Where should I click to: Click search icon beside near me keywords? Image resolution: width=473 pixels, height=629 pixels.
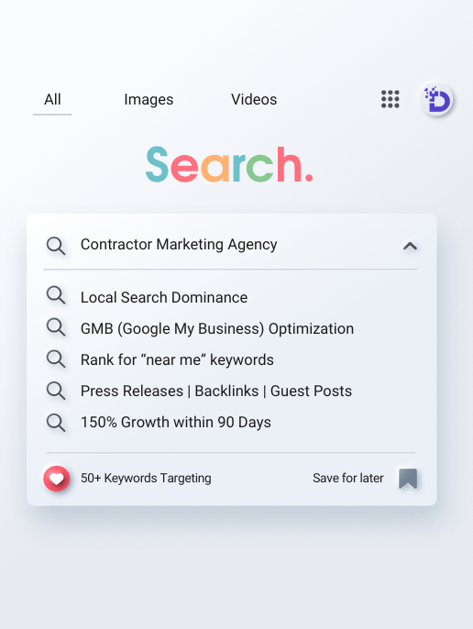tap(56, 359)
